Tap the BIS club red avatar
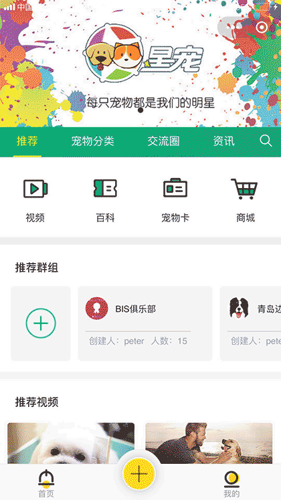 (x=96, y=309)
